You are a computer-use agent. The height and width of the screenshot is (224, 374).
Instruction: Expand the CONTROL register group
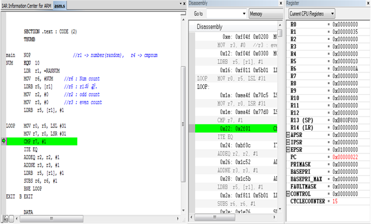288,194
